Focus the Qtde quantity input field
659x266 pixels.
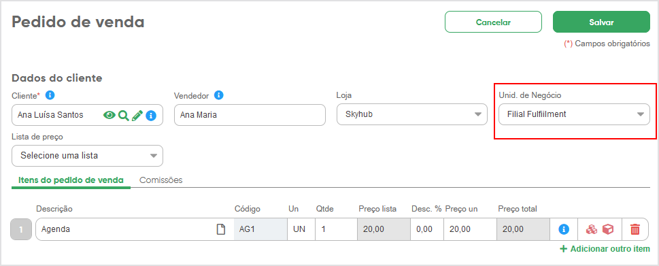pos(336,229)
